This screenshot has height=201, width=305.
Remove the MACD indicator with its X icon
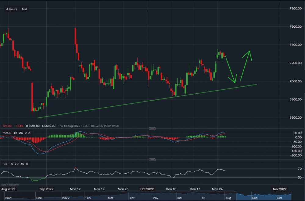[x=29, y=133]
